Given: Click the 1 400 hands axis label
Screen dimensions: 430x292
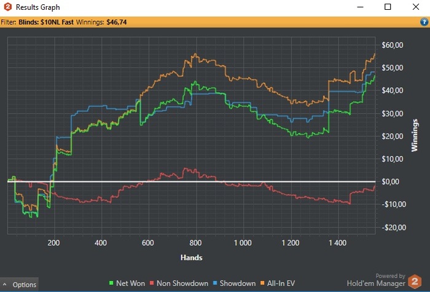Looking at the screenshot, I should (x=338, y=243).
